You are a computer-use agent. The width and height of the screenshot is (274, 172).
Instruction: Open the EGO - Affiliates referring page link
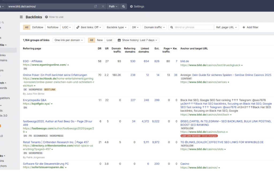pos(32,61)
